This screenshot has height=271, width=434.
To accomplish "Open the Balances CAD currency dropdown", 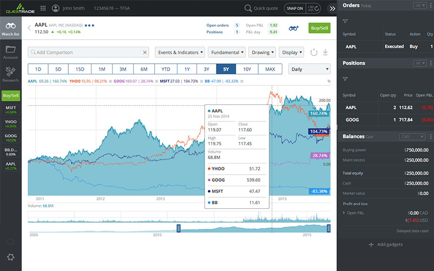I will pos(412,137).
